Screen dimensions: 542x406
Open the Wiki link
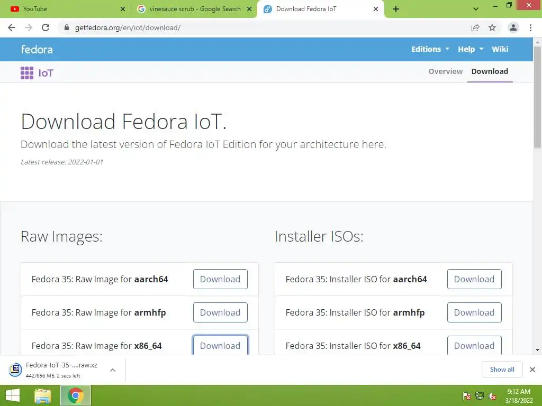tap(500, 49)
